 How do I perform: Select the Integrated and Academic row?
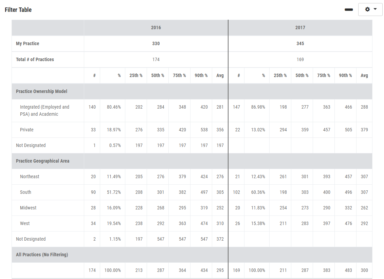(44, 111)
